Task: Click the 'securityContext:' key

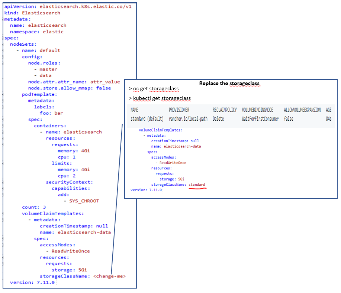Action: point(69,182)
